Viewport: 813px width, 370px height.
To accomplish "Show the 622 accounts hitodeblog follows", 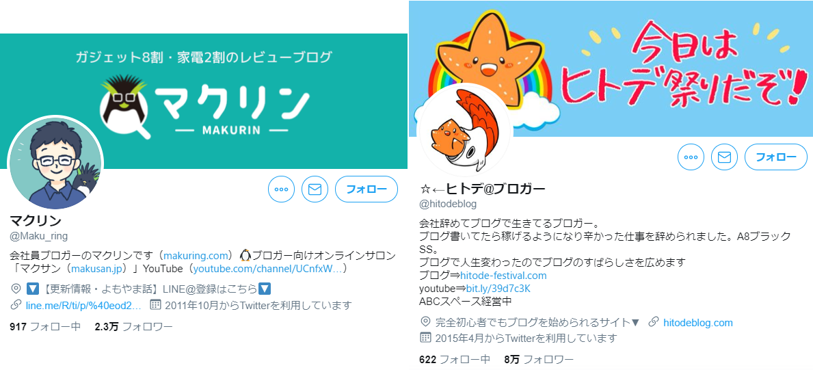I will [x=455, y=359].
